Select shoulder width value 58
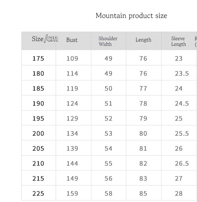The image size is (197, 202). (108, 193)
